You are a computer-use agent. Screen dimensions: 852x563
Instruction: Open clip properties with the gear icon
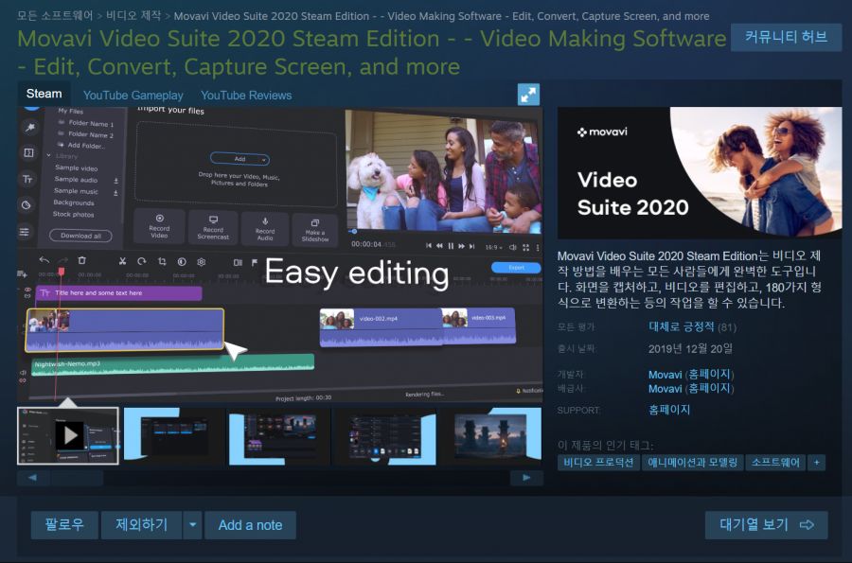(x=200, y=261)
